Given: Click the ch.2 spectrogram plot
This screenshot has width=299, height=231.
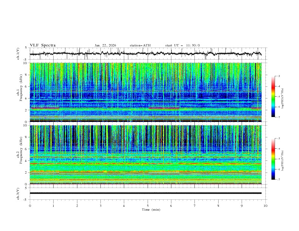Looking at the screenshot, I should coord(145,155).
